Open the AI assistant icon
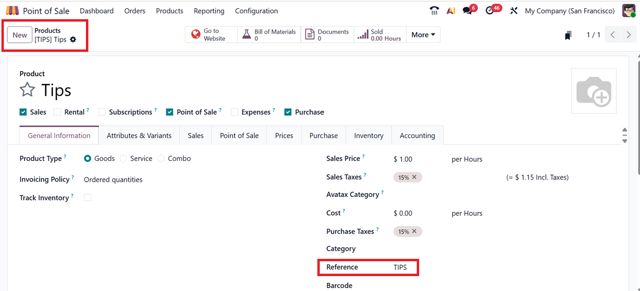The width and height of the screenshot is (640, 291). tap(451, 11)
